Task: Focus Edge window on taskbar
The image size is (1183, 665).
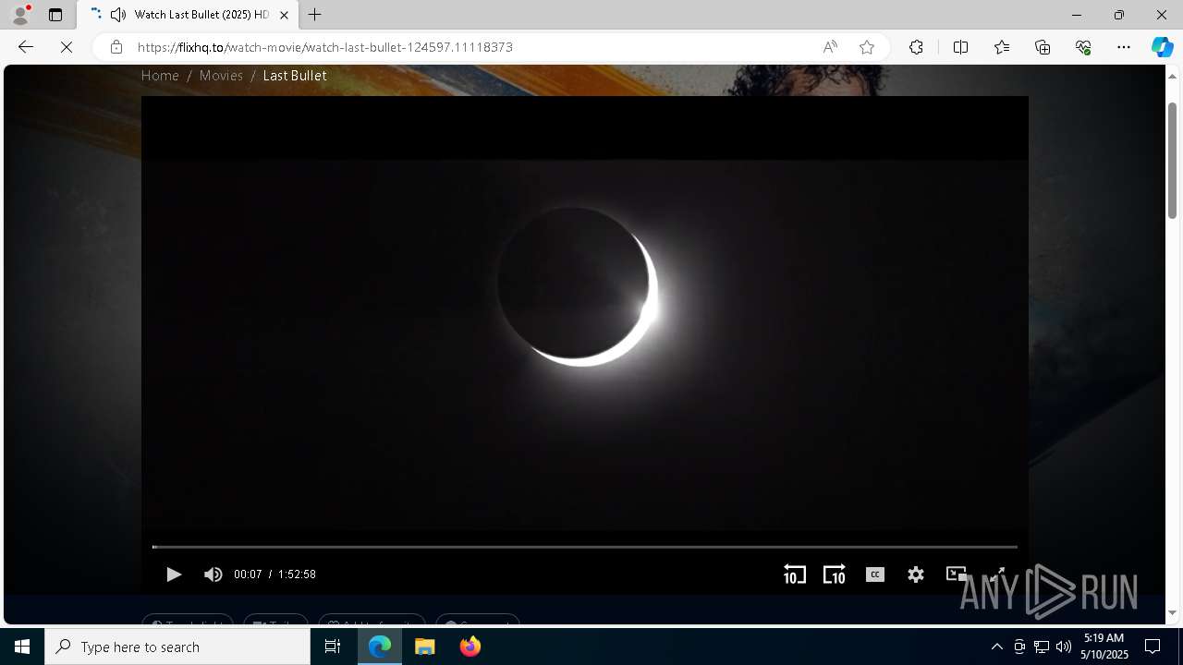Action: (x=380, y=647)
